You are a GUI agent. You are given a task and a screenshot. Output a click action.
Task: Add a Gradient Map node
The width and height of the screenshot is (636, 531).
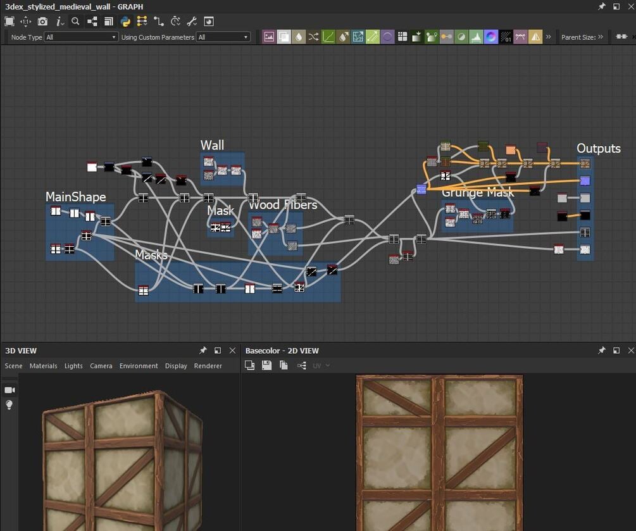(417, 37)
